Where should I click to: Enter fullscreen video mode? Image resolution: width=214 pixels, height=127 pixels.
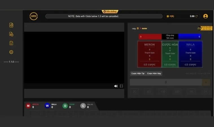click(x=121, y=86)
